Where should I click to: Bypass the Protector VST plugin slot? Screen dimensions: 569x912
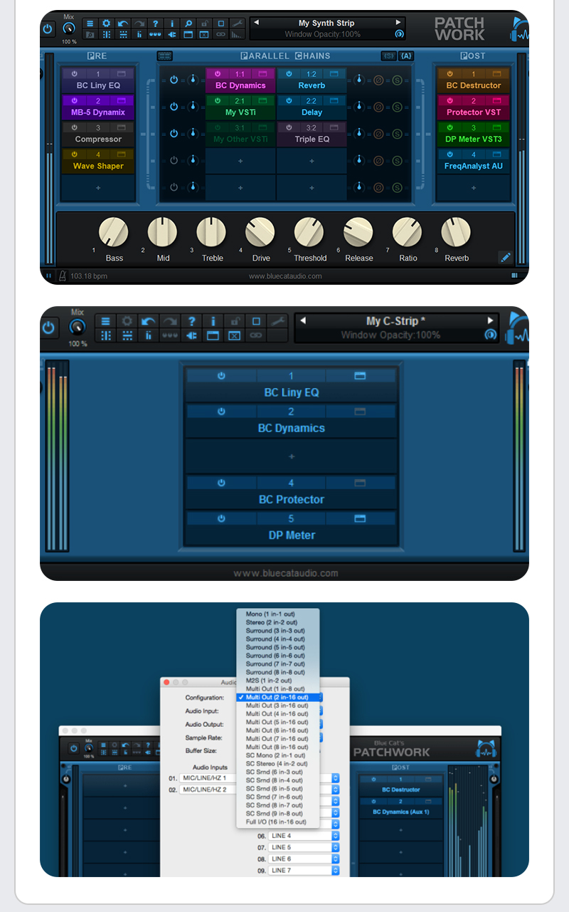(450, 101)
